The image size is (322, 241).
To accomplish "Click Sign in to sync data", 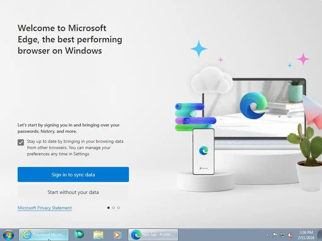I will point(73,174).
